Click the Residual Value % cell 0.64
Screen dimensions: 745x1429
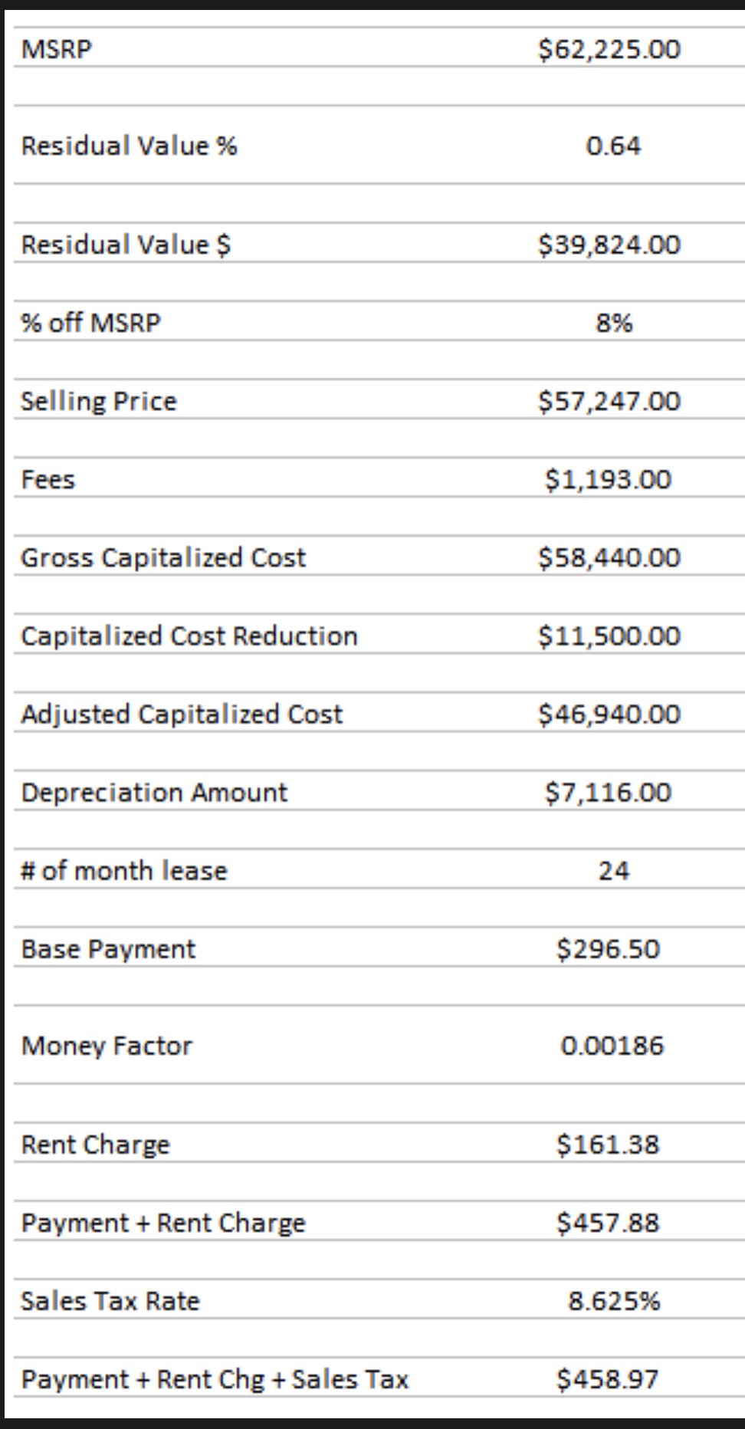tap(613, 146)
